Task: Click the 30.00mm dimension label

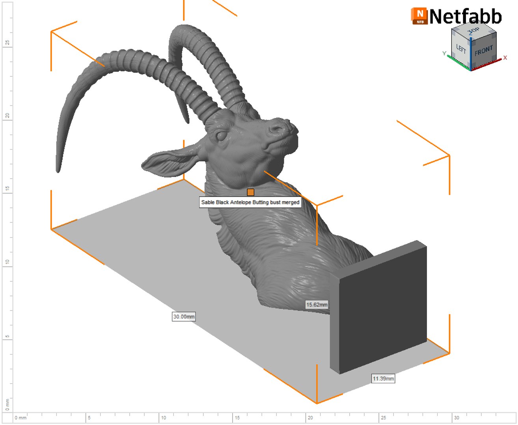Action: 184,316
